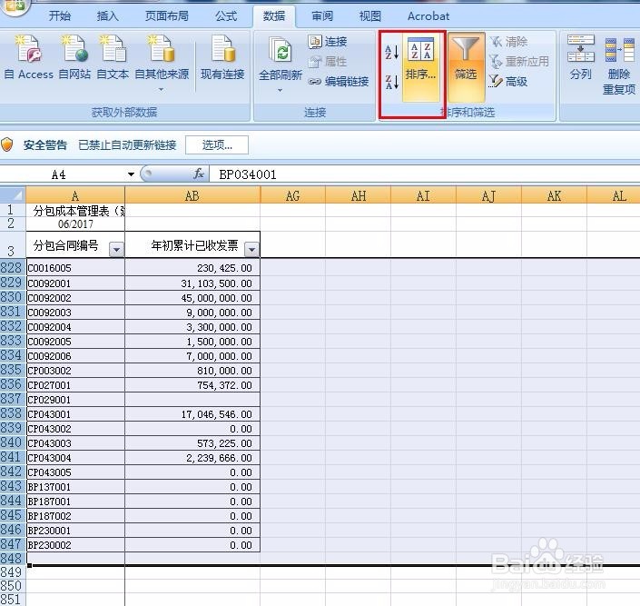Click the security warning shield icon
The image size is (640, 606).
[7, 144]
